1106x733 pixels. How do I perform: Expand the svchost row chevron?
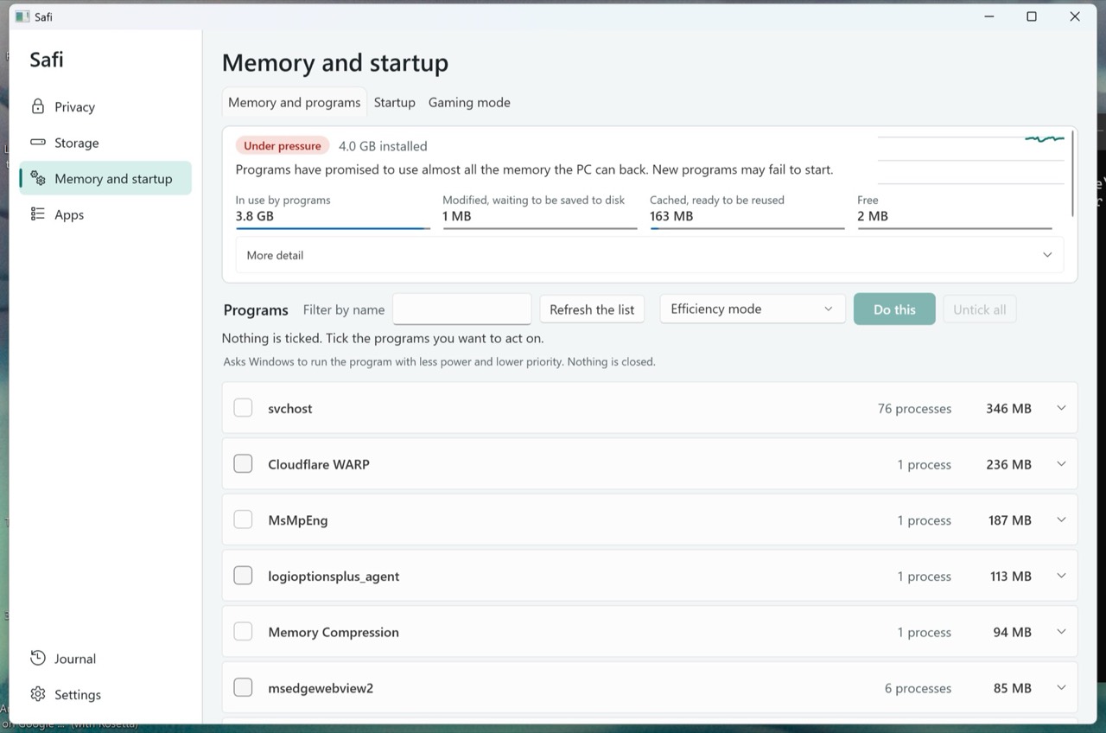[x=1061, y=408]
